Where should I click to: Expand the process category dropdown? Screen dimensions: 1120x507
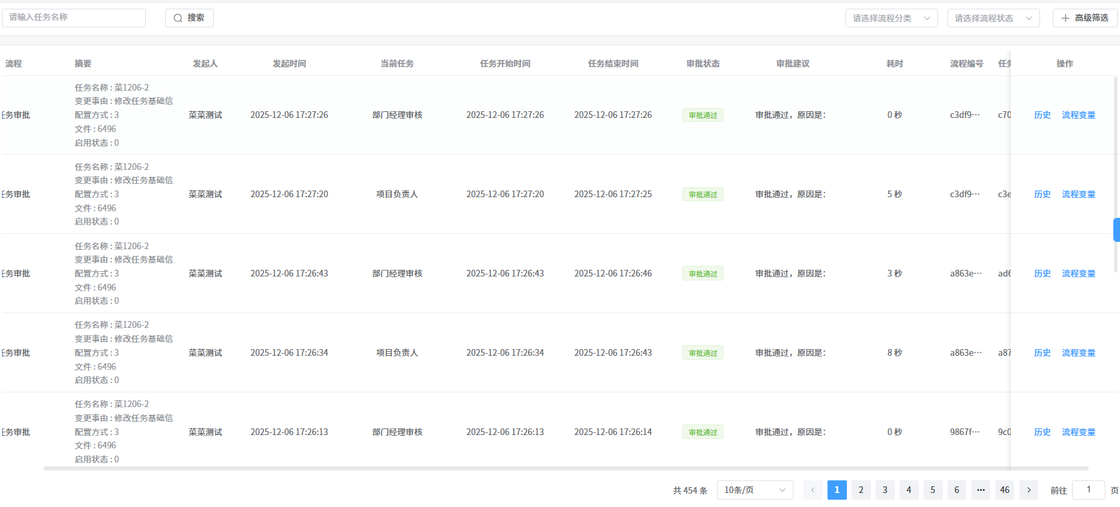891,18
